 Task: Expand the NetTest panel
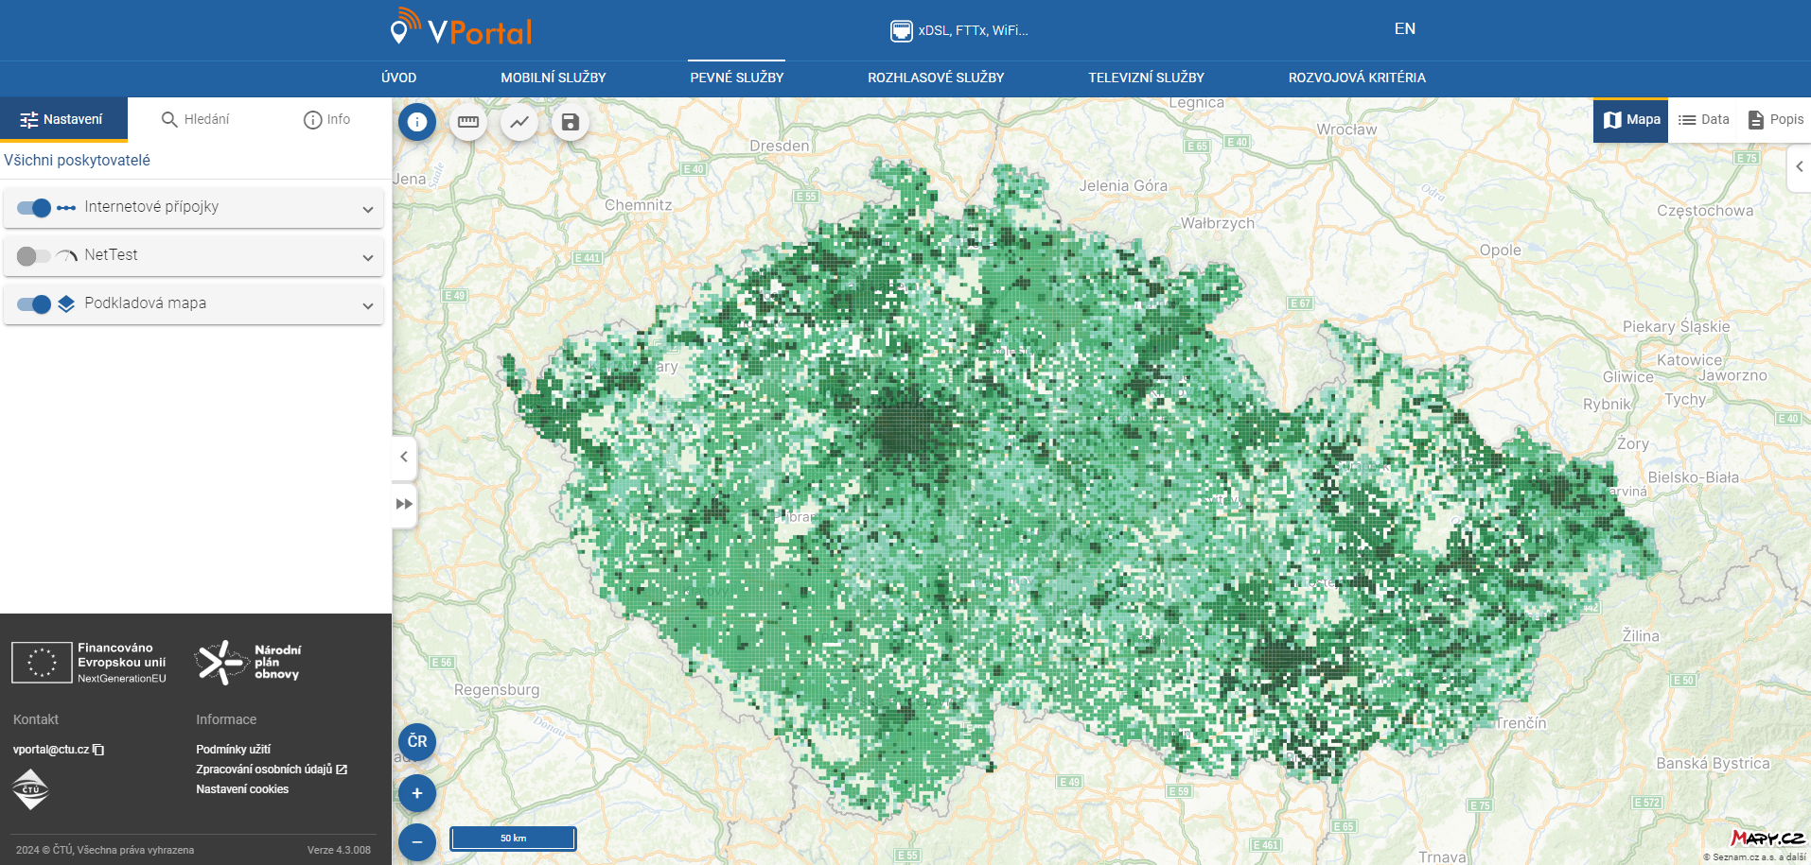click(x=368, y=257)
